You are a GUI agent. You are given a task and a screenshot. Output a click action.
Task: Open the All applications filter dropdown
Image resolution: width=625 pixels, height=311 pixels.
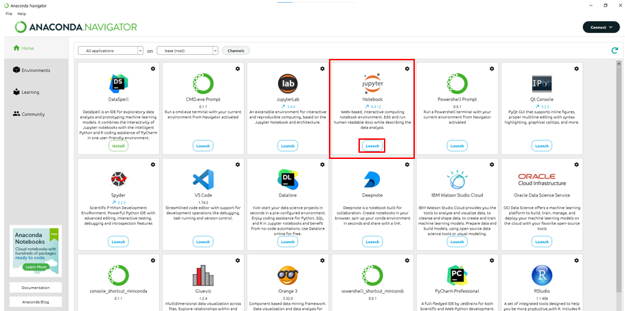[111, 51]
